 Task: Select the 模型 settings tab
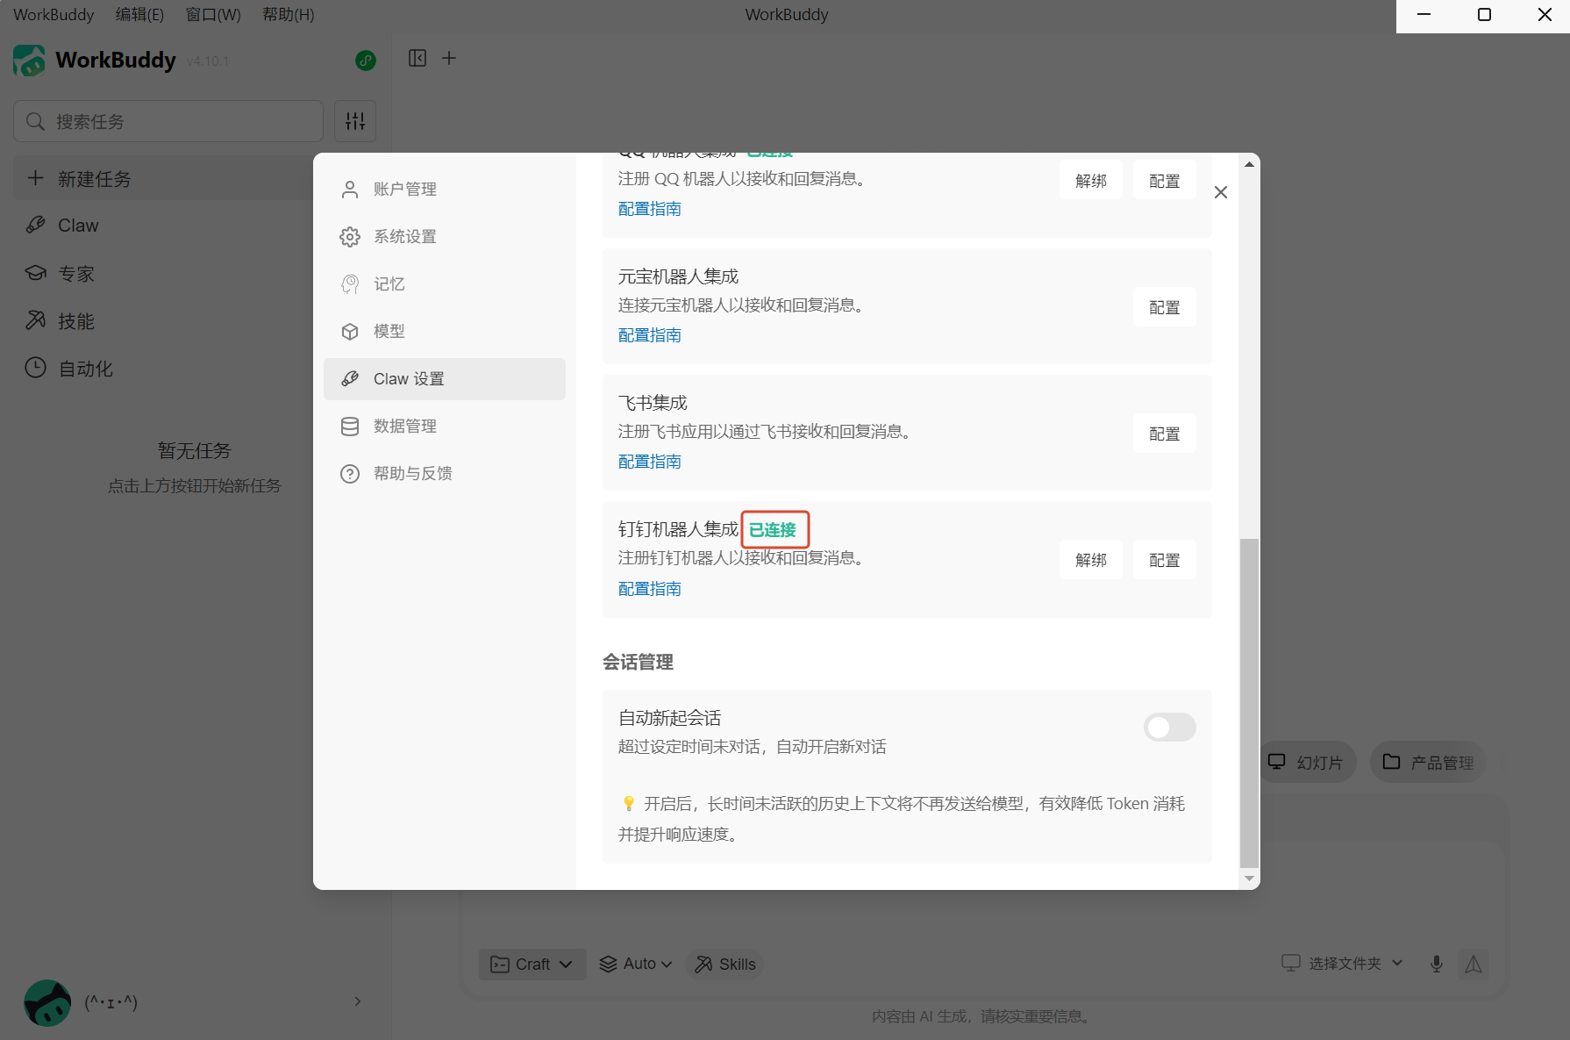[x=389, y=332]
